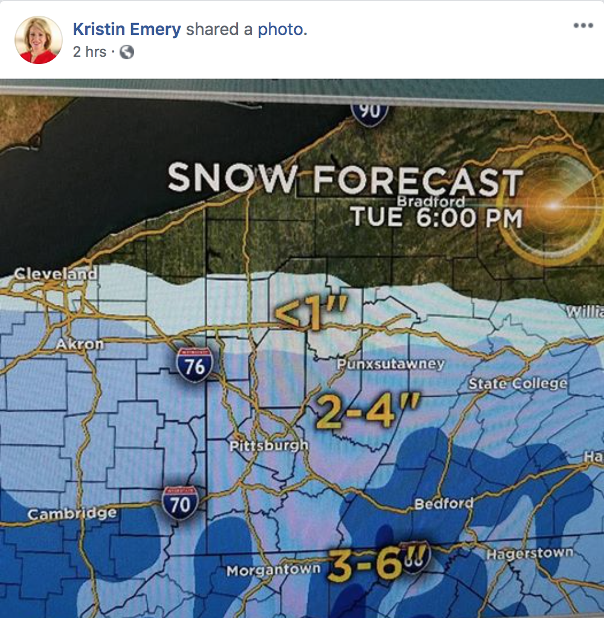Click the <1" snowfall label

pyautogui.click(x=311, y=313)
